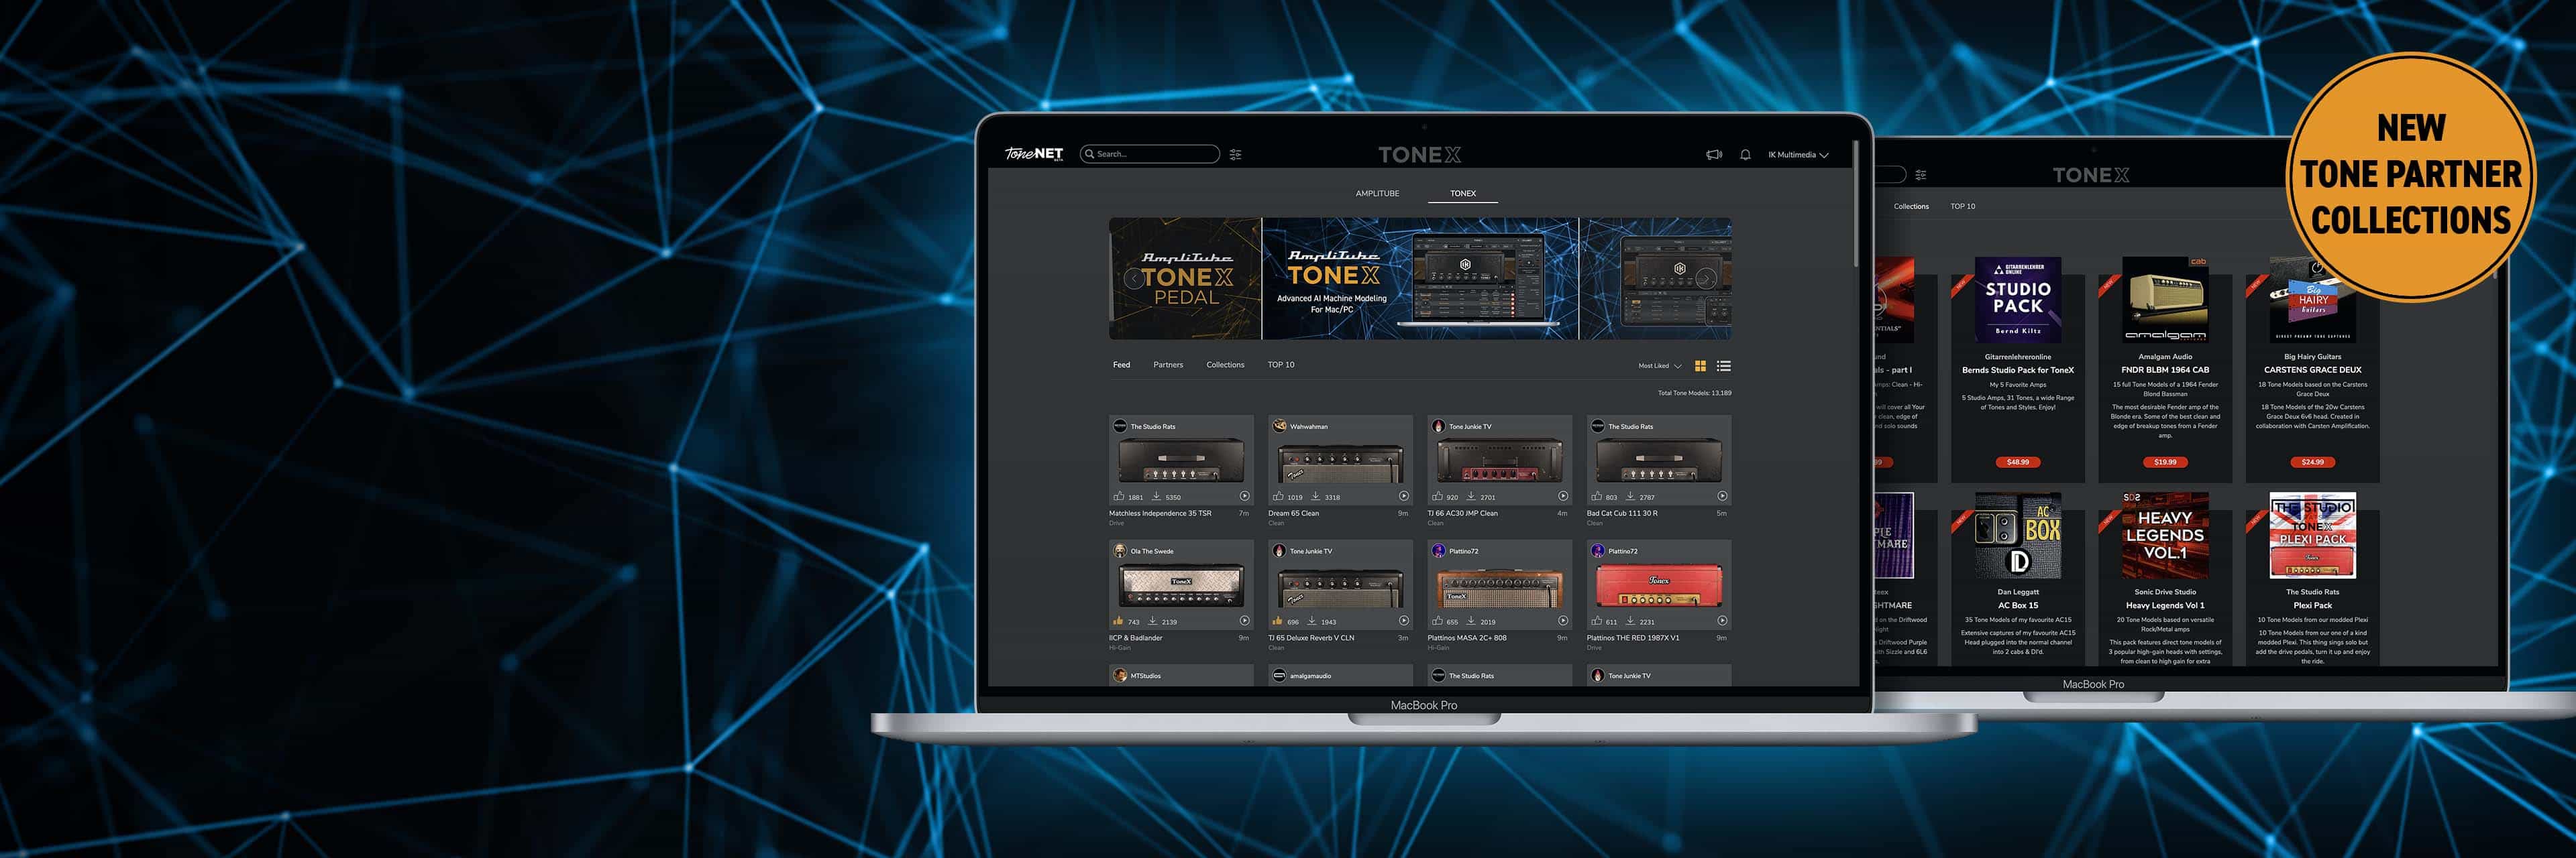Image resolution: width=2576 pixels, height=858 pixels.
Task: Select the TONEX tab
Action: click(x=1463, y=193)
